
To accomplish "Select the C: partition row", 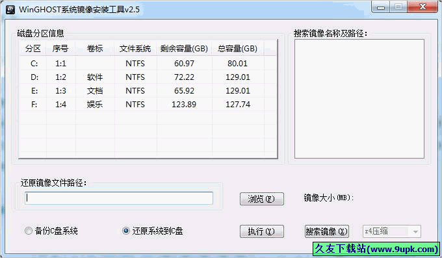I will [148, 64].
